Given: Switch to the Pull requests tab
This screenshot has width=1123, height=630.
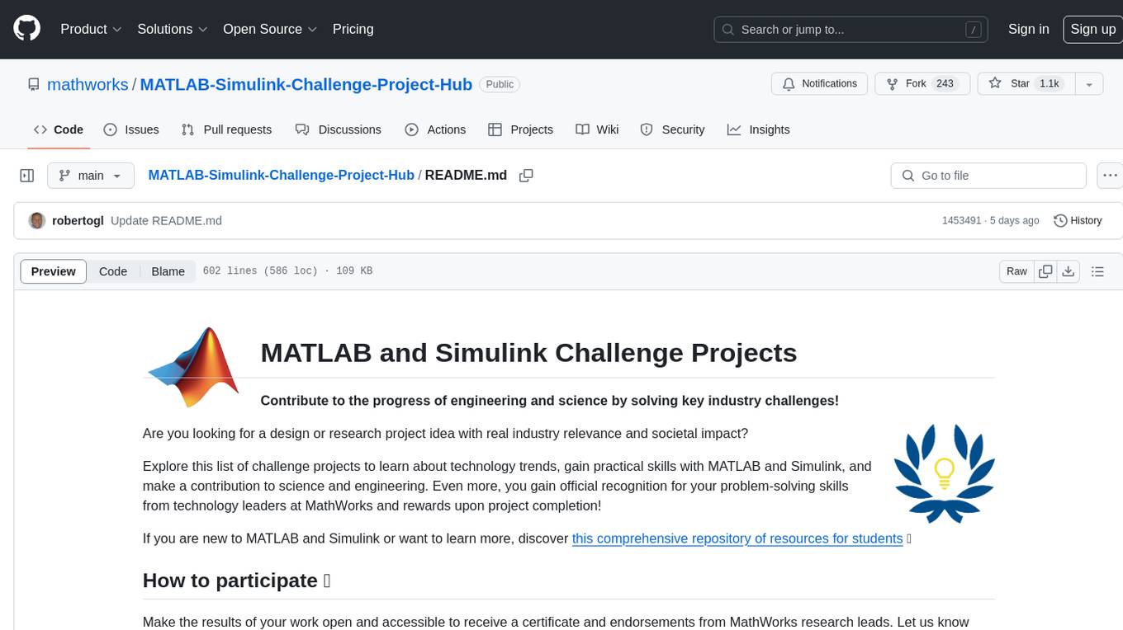Looking at the screenshot, I should (226, 129).
